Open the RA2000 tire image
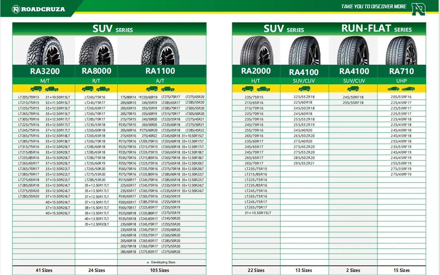The image size is (440, 275). pos(256,50)
